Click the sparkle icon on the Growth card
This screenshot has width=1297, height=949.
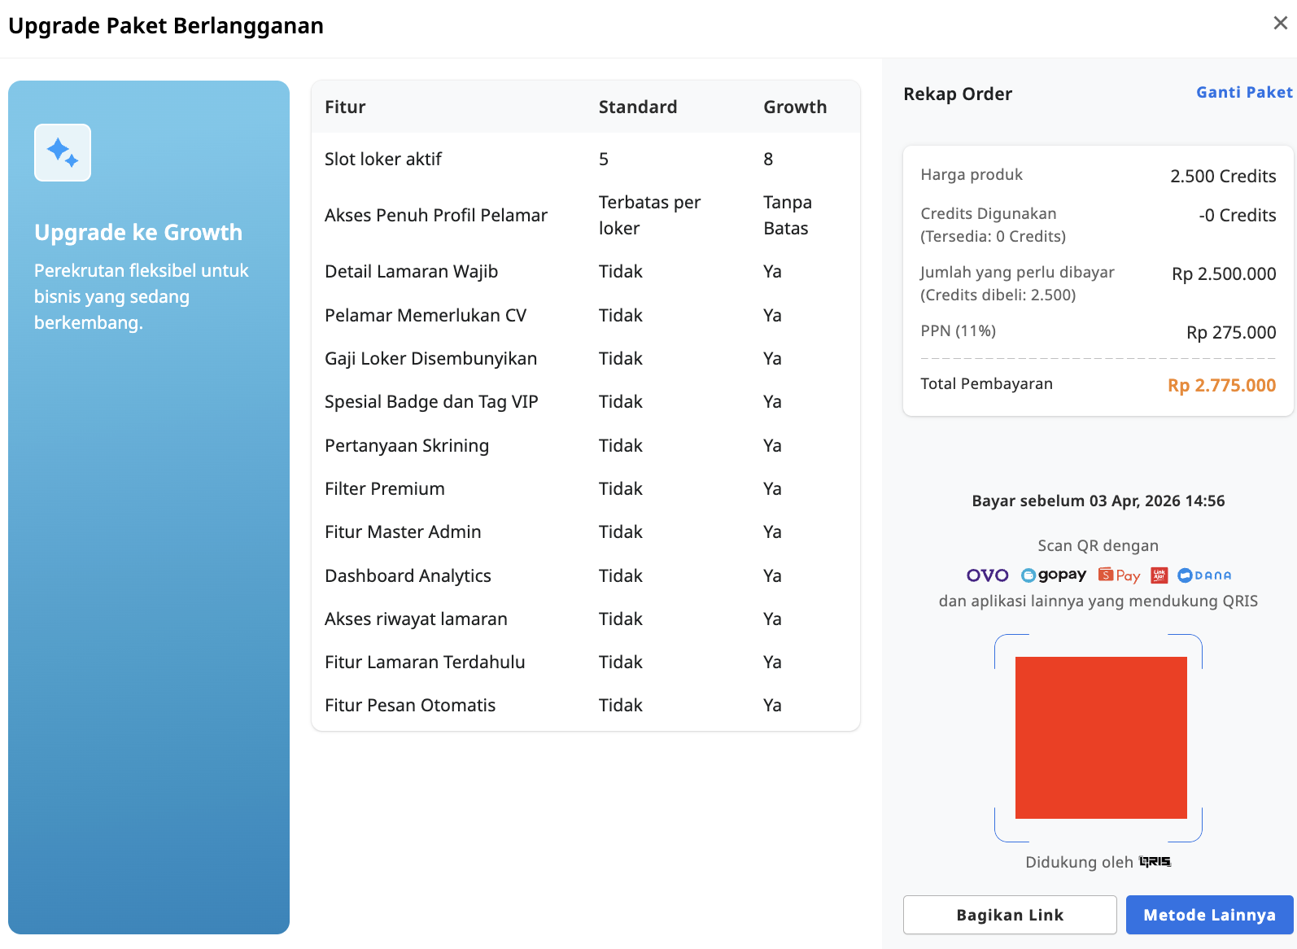[x=63, y=152]
